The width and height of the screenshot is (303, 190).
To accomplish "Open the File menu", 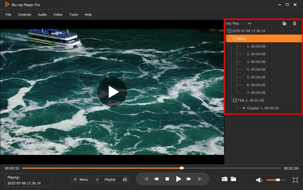I will point(8,15).
